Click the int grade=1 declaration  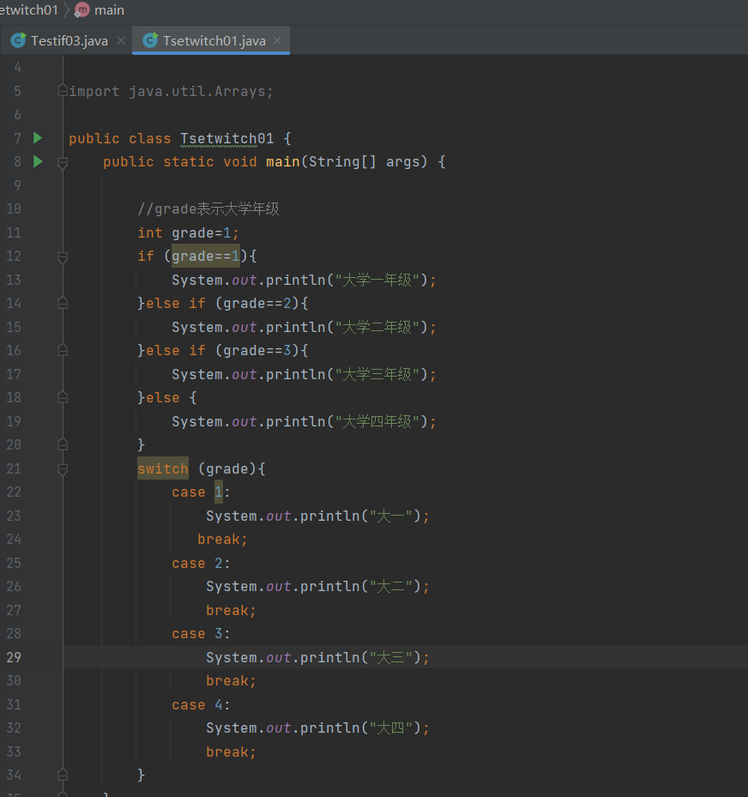[x=188, y=232]
